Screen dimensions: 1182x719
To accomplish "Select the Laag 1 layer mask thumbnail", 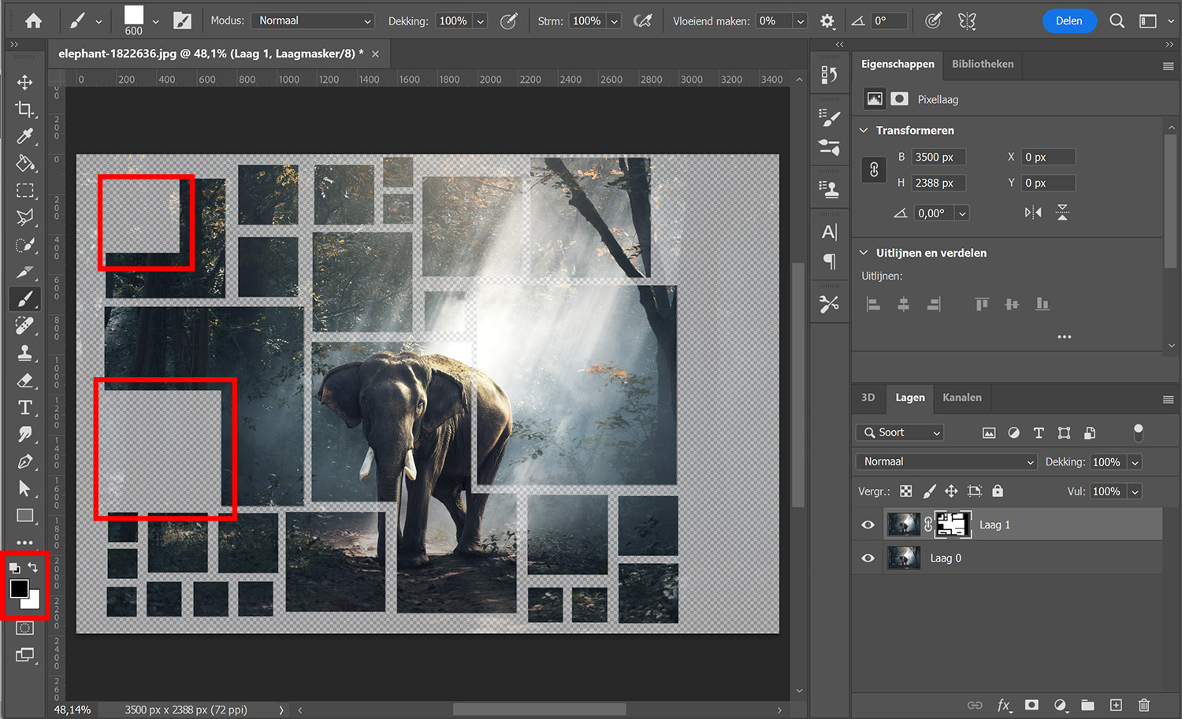I will [953, 524].
